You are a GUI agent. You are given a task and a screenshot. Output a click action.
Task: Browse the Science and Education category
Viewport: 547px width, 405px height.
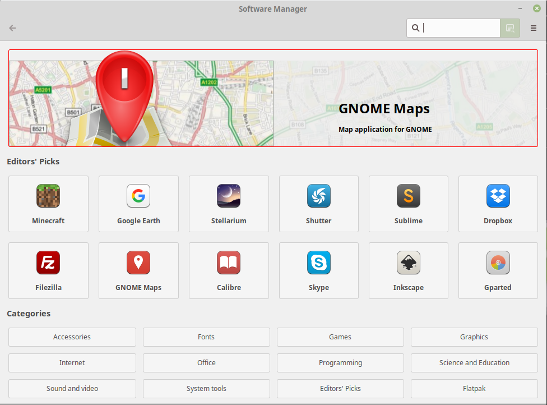(474, 363)
